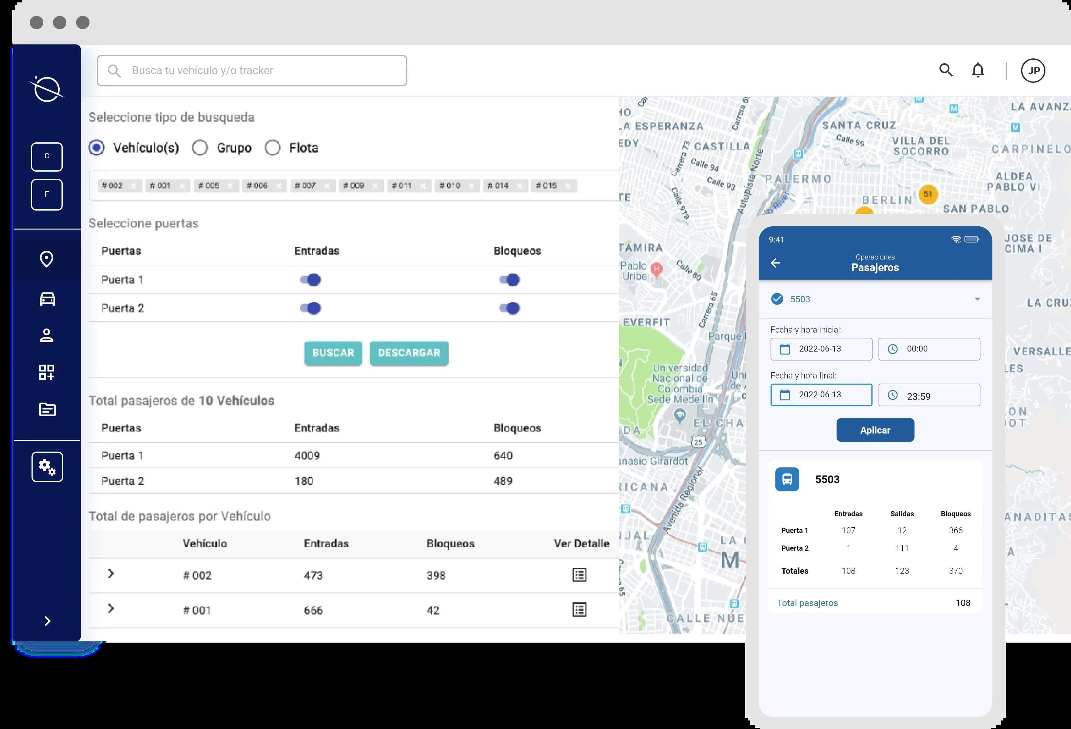This screenshot has width=1071, height=729.
Task: Remove the # 011 vehicle chip
Action: click(x=423, y=186)
